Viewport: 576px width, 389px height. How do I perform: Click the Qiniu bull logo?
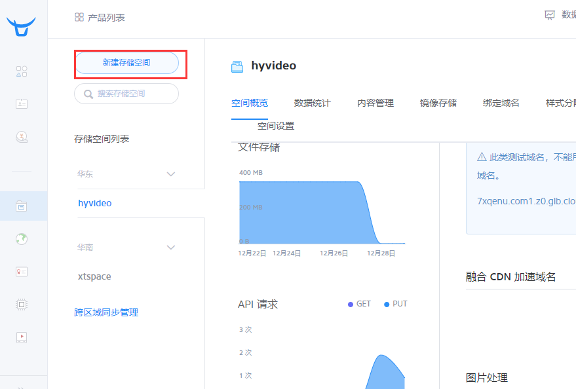click(22, 27)
